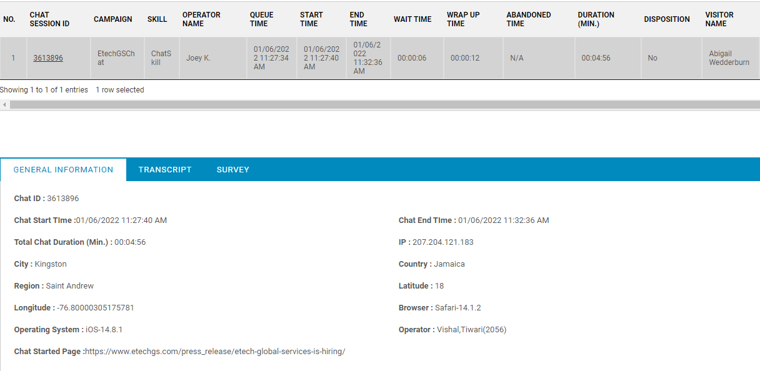Sort by Wait Time column header

[412, 19]
